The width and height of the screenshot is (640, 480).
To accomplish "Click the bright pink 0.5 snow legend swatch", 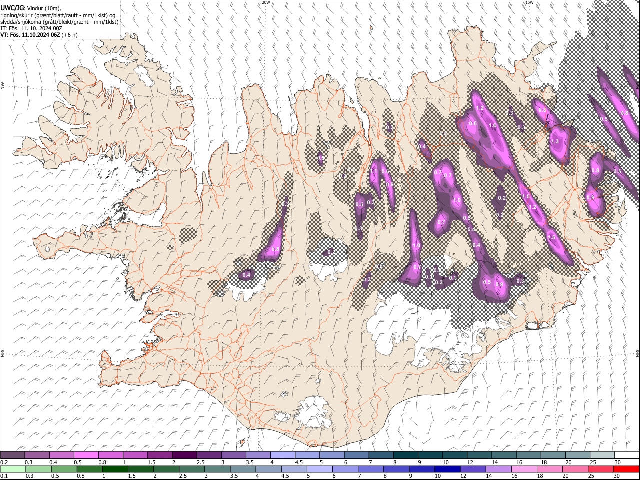I will click(x=86, y=455).
